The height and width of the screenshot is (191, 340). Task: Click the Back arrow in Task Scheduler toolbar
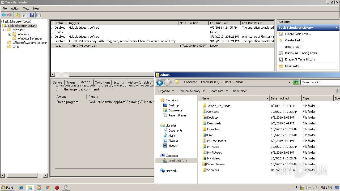click(3, 15)
